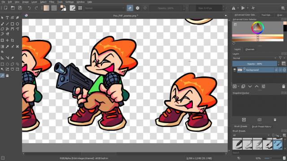Open the Settings menu
Screen dimensions: 287x161
(70, 2)
